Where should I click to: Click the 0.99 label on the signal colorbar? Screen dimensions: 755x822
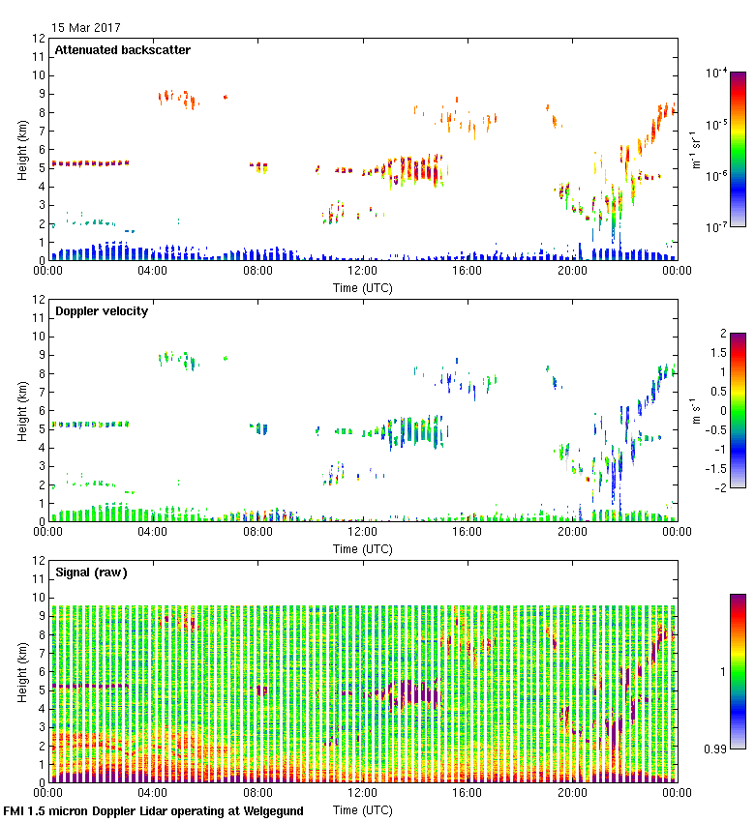[712, 748]
